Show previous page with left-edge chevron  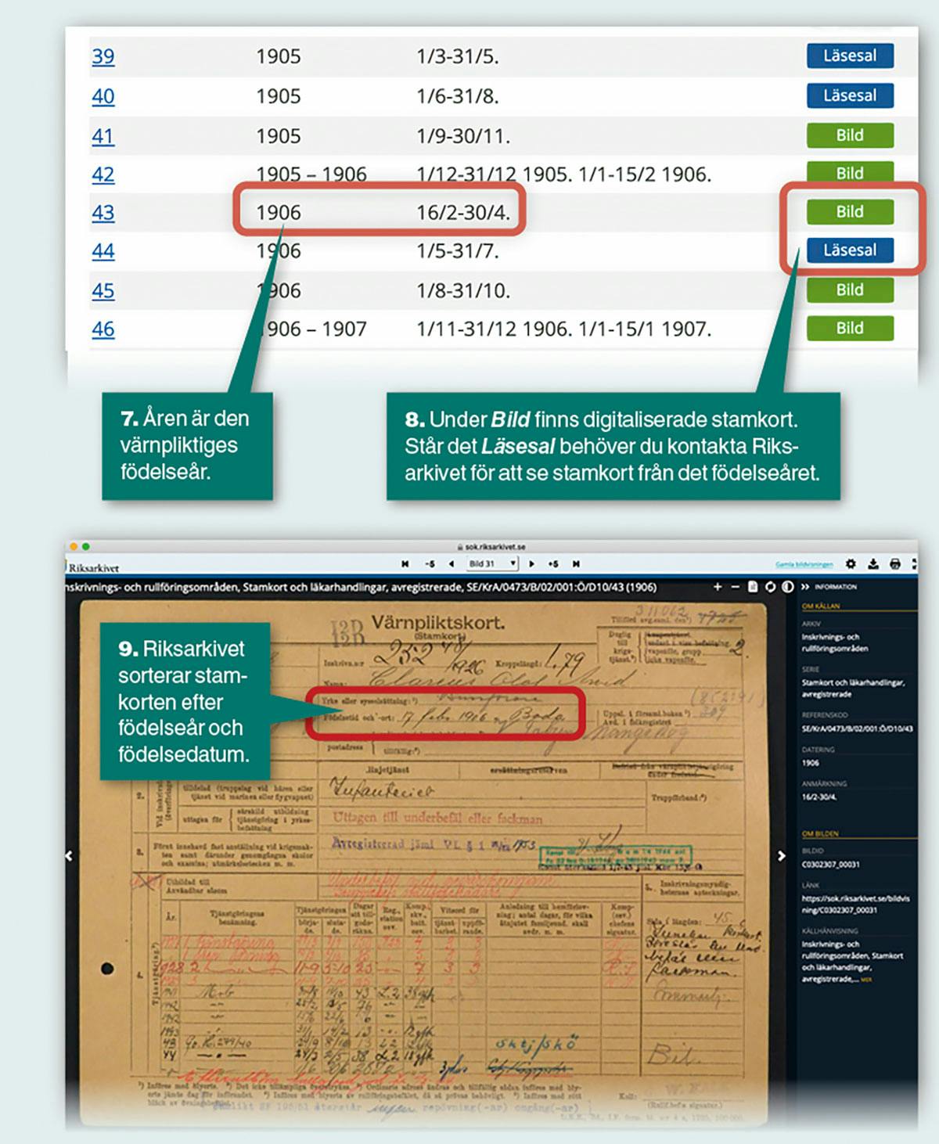tap(69, 856)
